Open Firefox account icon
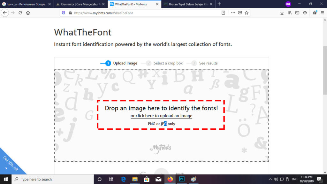This screenshot has width=327, height=184. (x=305, y=13)
